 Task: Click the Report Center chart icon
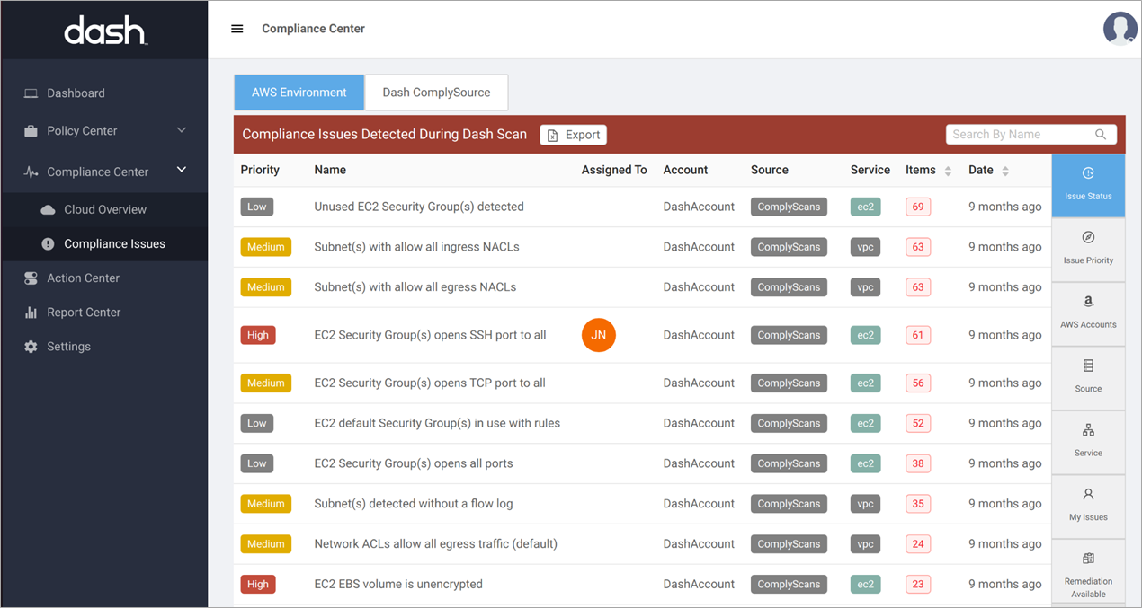[31, 313]
